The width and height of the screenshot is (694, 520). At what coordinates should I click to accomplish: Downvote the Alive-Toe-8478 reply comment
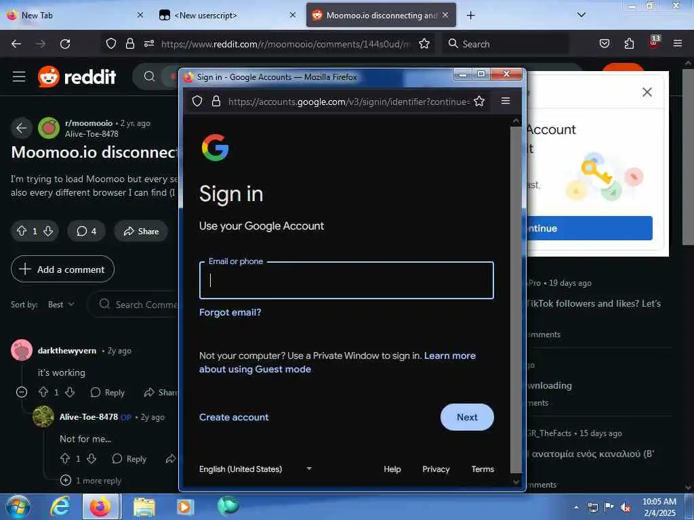click(x=91, y=458)
